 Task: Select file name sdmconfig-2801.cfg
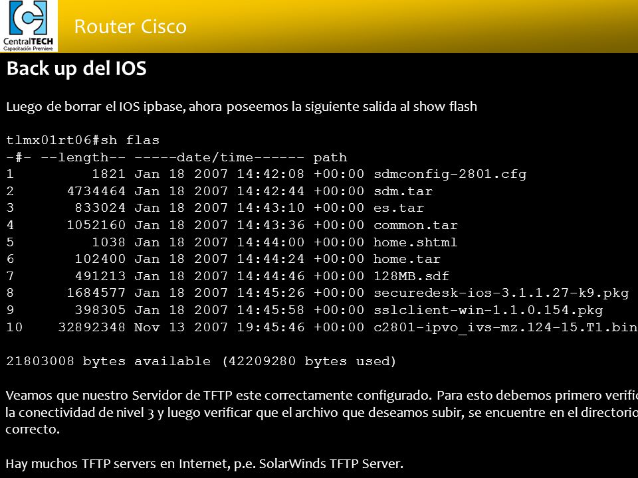(x=450, y=174)
